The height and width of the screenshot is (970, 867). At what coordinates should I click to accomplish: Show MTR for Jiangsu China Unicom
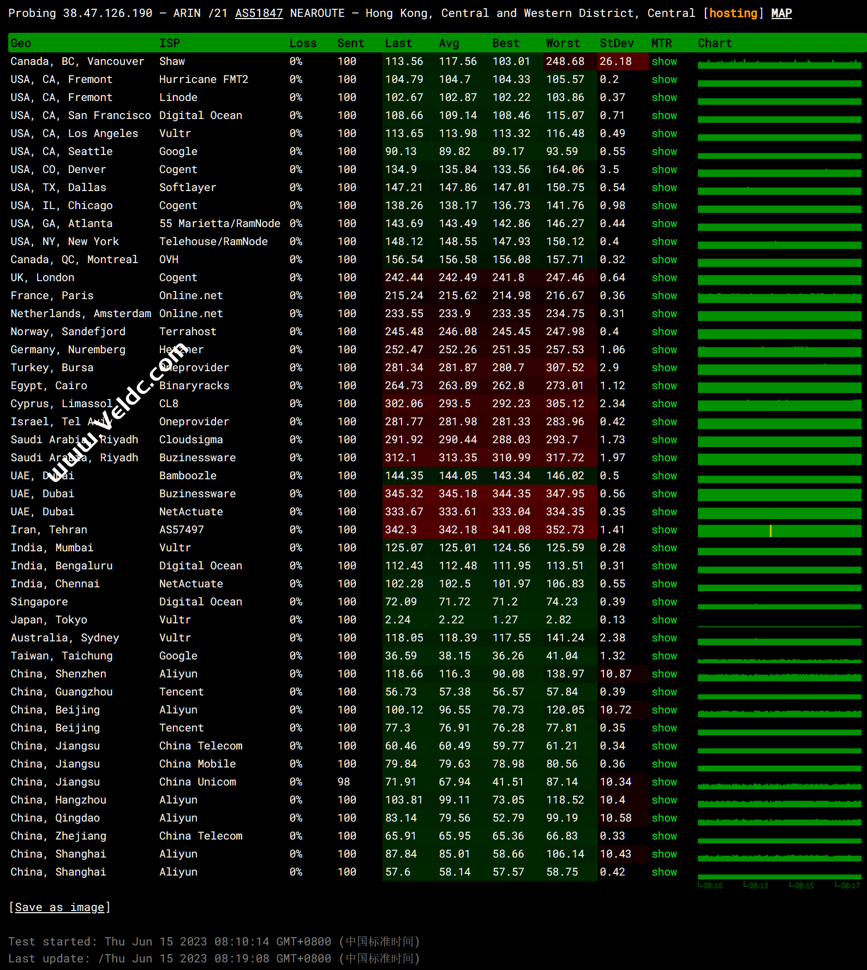coord(664,782)
